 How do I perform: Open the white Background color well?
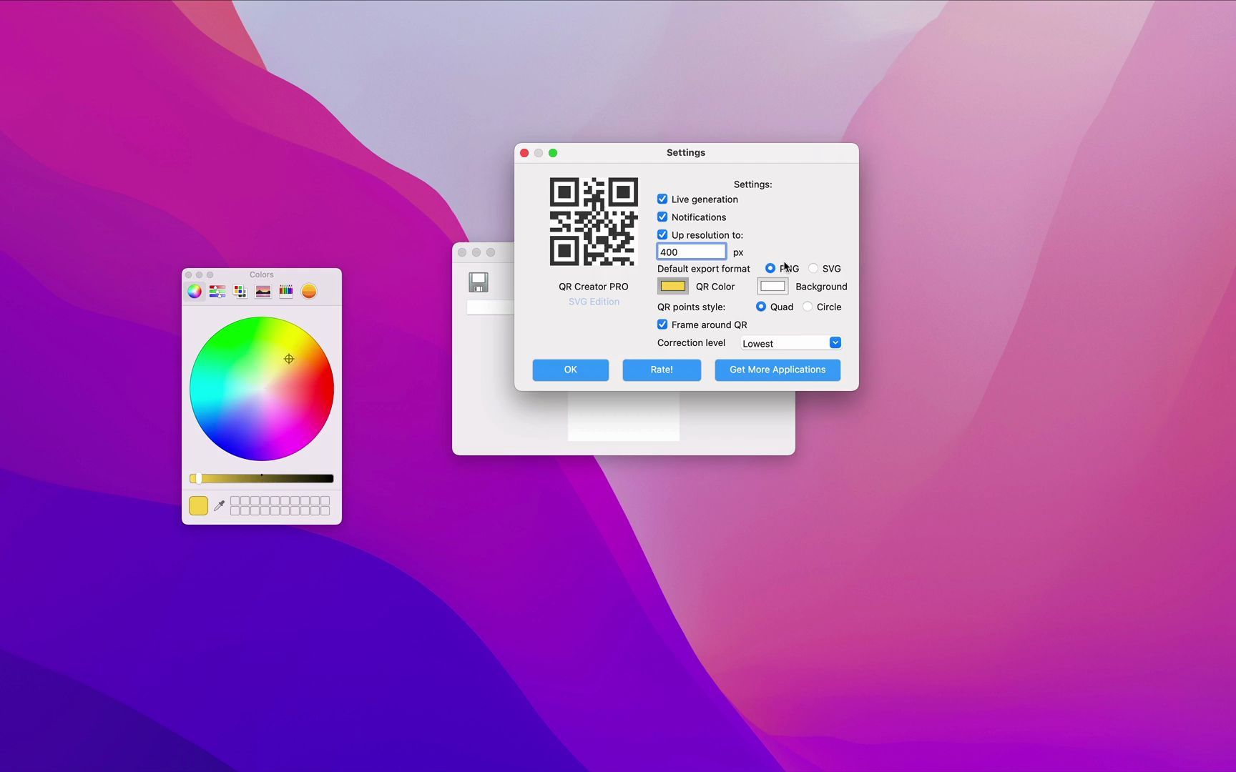[772, 287]
